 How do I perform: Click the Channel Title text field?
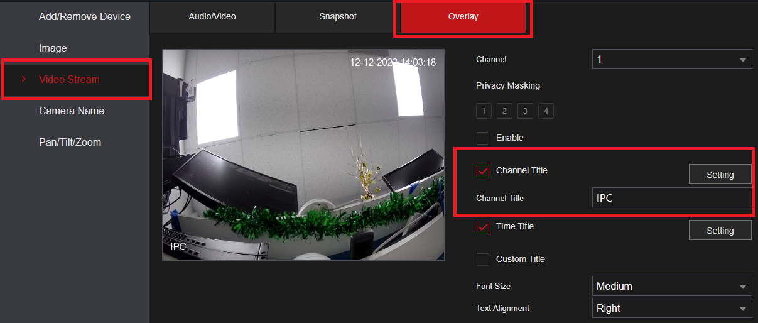(672, 197)
